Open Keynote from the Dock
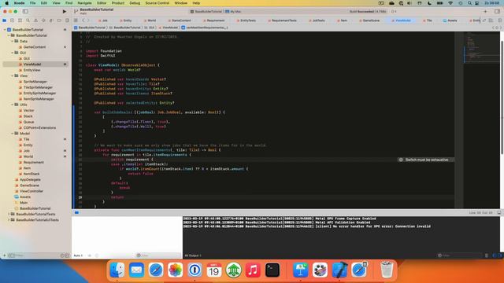504x283 pixels. click(301, 270)
